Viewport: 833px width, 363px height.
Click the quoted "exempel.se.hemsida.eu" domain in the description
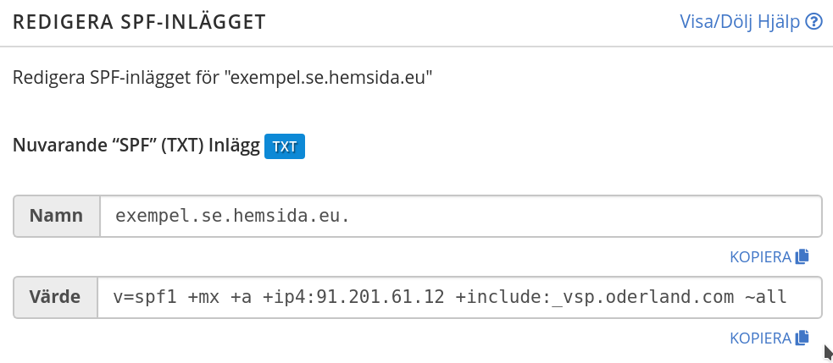[329, 80]
